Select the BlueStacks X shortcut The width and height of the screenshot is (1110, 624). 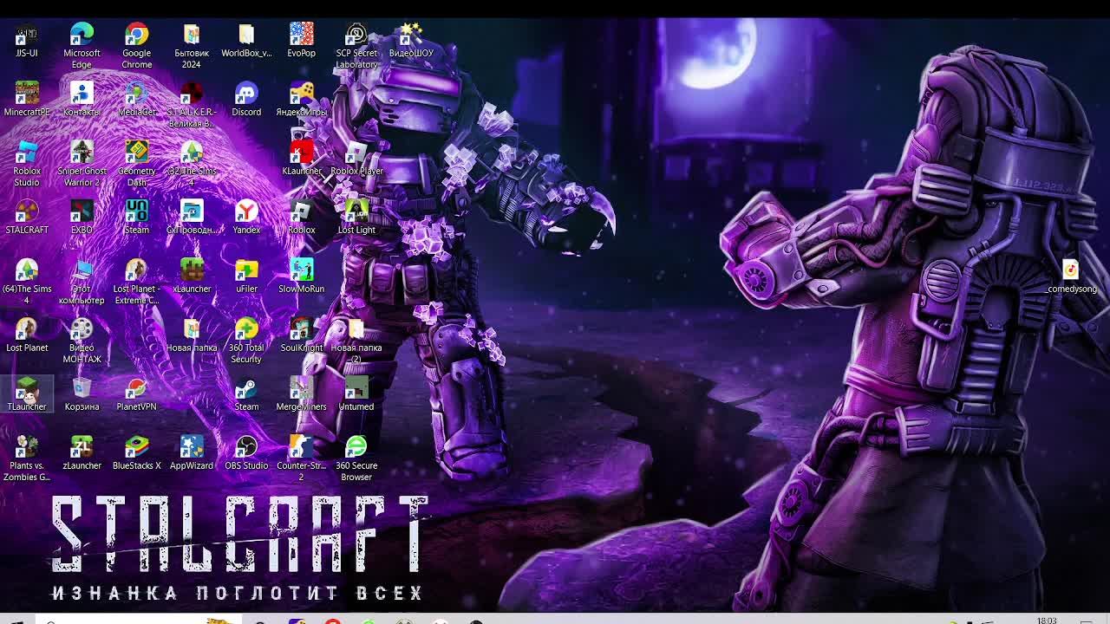point(136,453)
